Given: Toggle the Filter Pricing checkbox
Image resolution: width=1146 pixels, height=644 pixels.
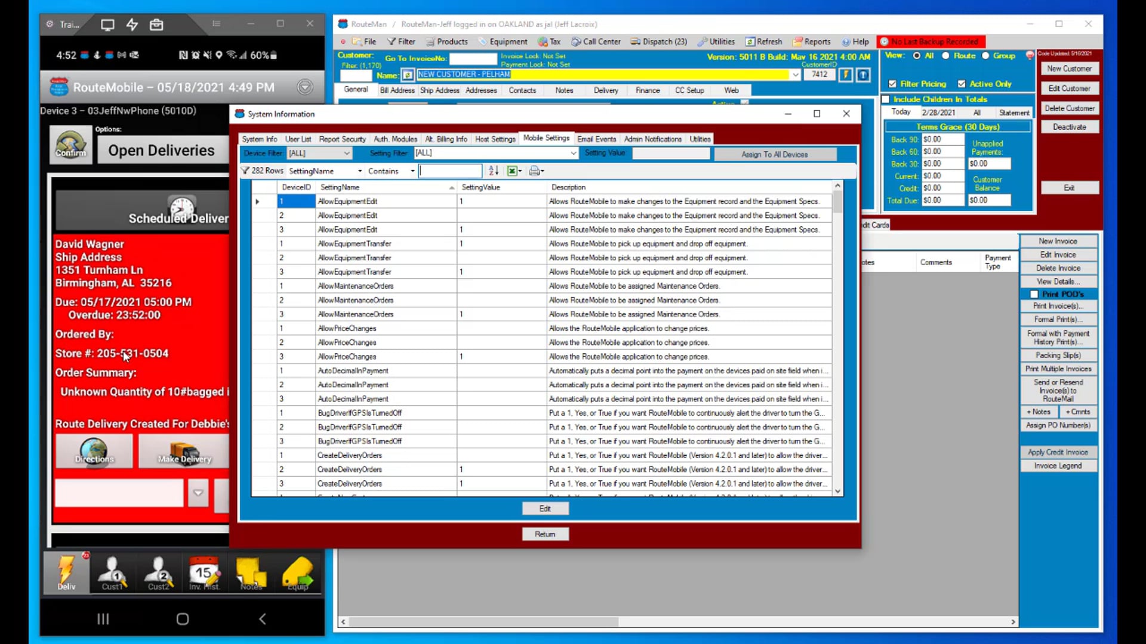Looking at the screenshot, I should 892,84.
